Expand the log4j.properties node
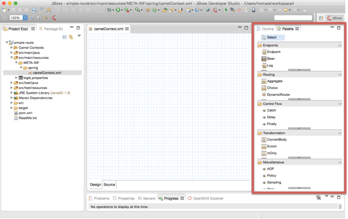 (x=17, y=78)
